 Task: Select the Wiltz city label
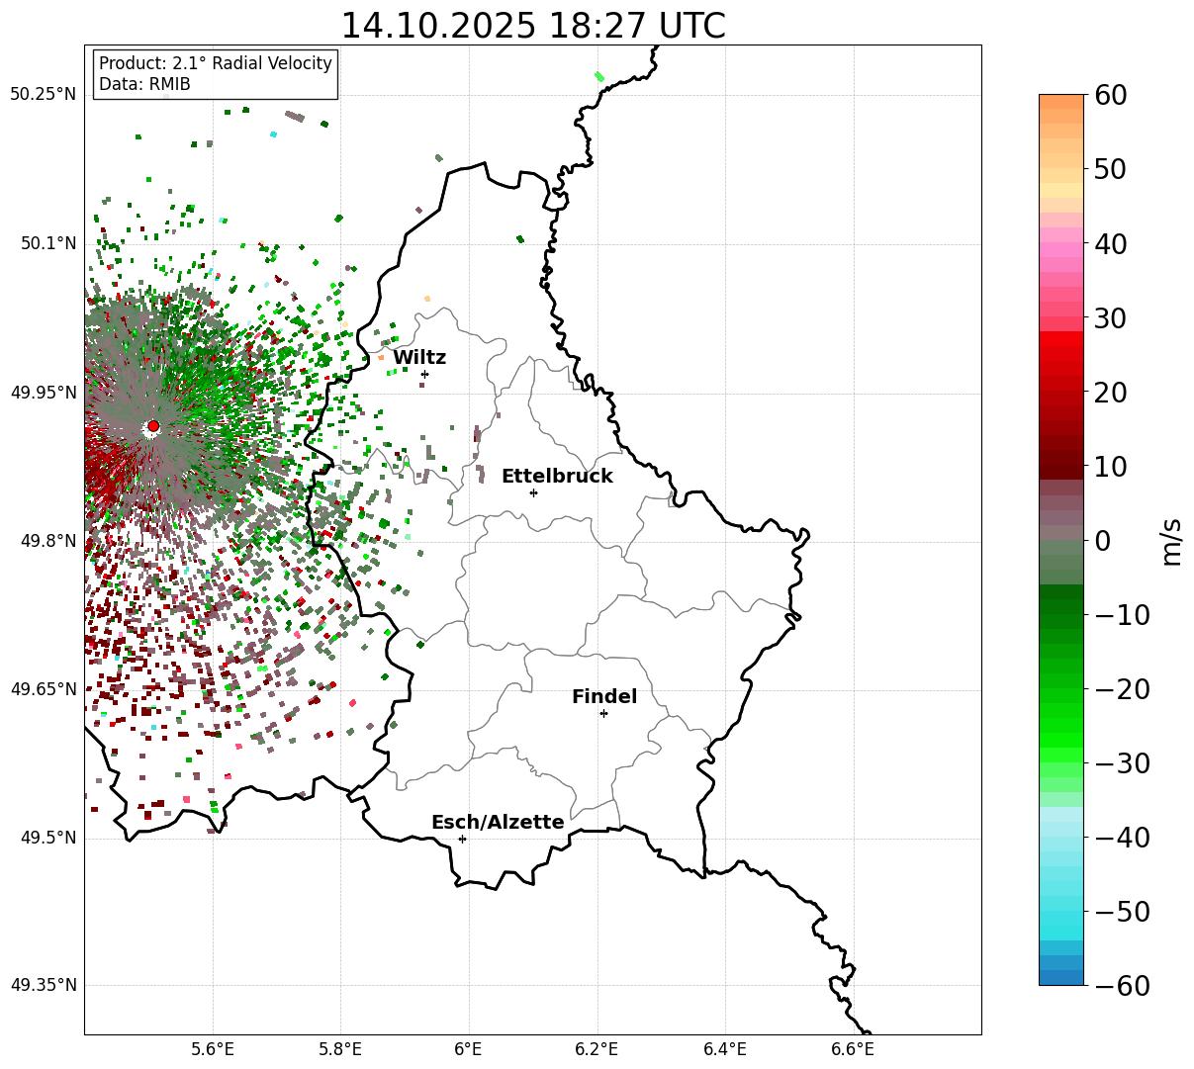tap(419, 358)
